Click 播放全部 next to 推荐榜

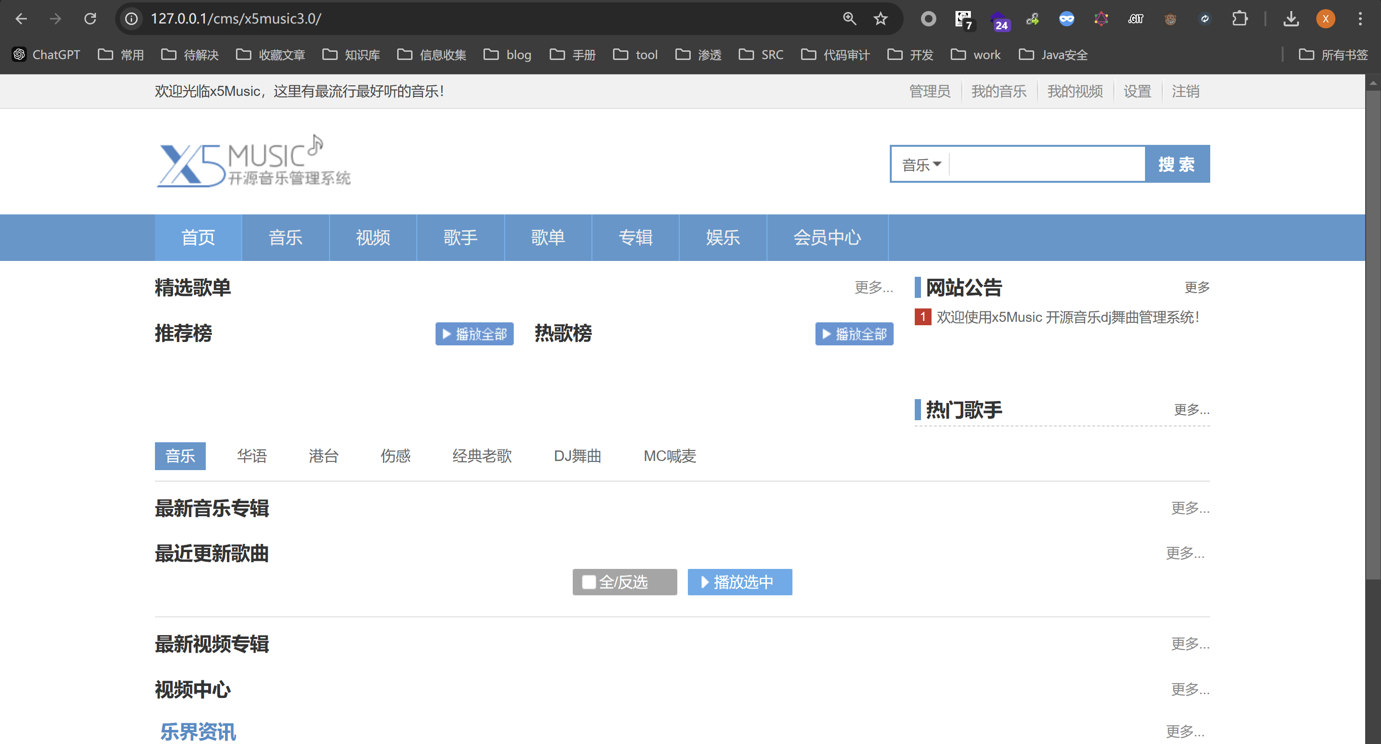pos(474,334)
